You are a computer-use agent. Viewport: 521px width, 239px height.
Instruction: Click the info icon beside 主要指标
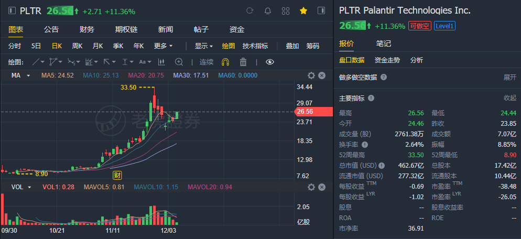tap(371, 98)
